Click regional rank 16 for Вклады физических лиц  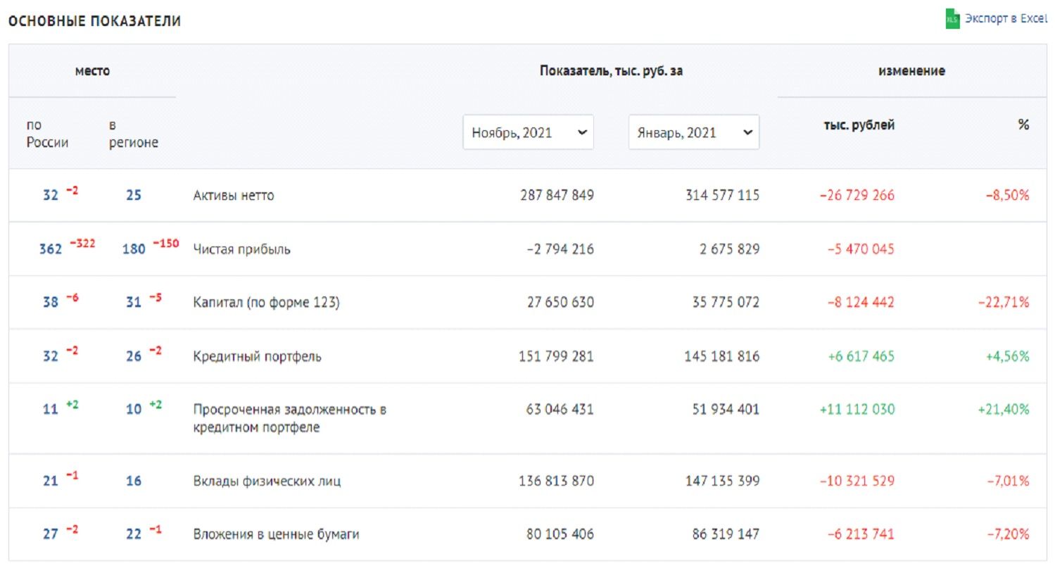(x=134, y=482)
